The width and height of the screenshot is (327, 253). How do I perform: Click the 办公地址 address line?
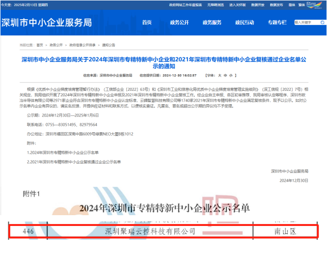coord(80,134)
